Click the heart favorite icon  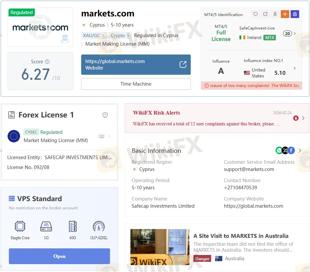pos(255,14)
